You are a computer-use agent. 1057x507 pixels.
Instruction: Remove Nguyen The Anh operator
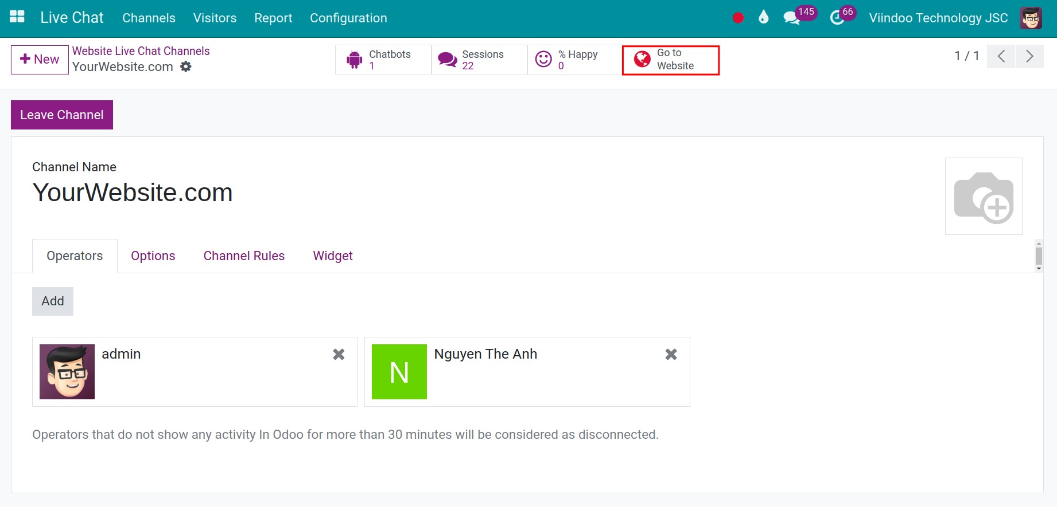(x=671, y=355)
